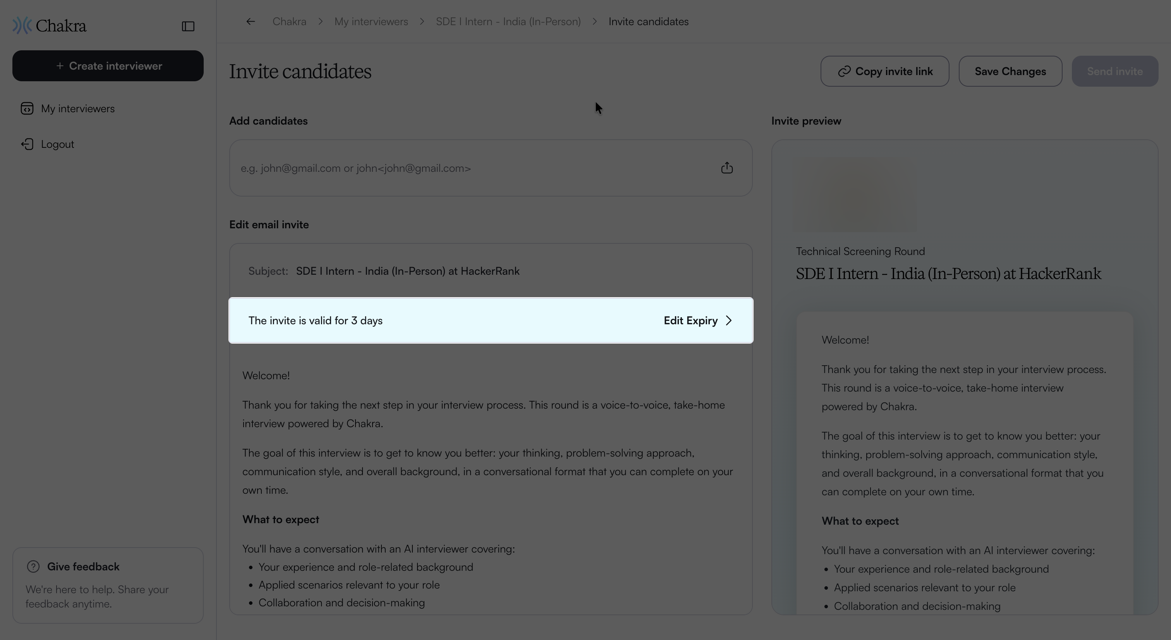Click the link icon on Copy invite link
The height and width of the screenshot is (640, 1171).
[x=844, y=71]
